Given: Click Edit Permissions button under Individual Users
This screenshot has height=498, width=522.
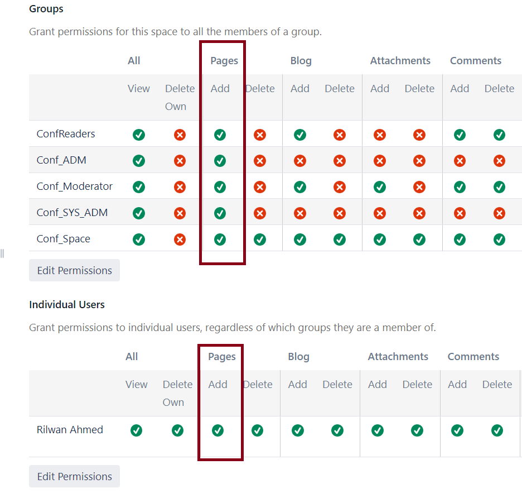Looking at the screenshot, I should [x=74, y=476].
